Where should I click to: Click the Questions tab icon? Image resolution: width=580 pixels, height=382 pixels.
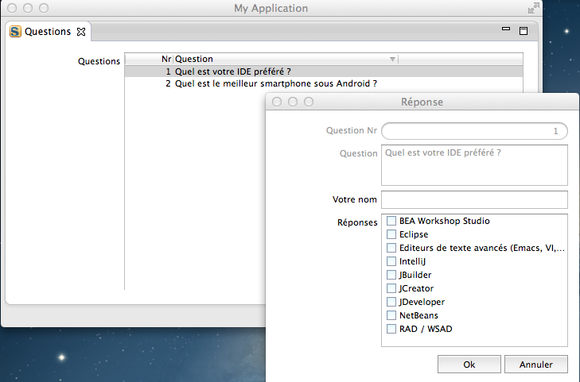coord(15,32)
